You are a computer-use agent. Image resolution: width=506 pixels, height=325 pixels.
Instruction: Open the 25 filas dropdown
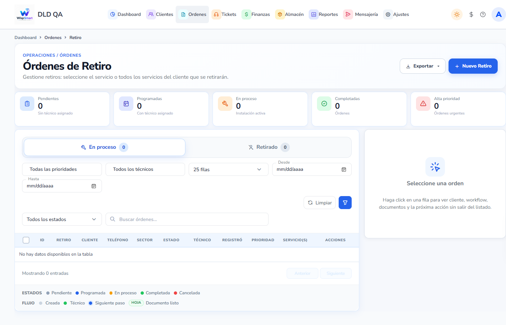228,169
